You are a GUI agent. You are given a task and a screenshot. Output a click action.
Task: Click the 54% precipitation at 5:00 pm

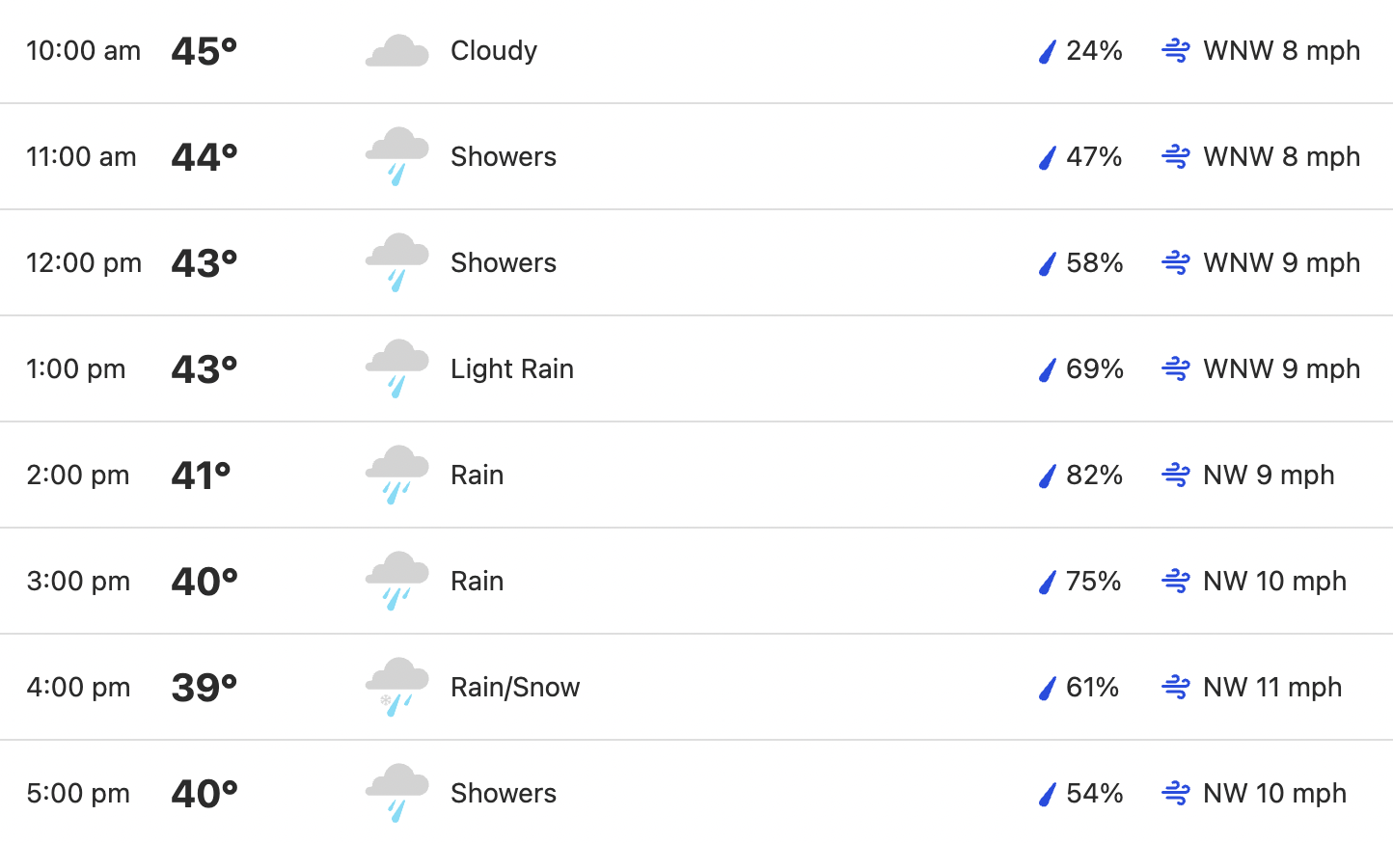coord(1095,793)
